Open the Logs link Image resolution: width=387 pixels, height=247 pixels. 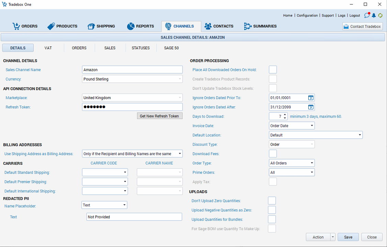342,15
